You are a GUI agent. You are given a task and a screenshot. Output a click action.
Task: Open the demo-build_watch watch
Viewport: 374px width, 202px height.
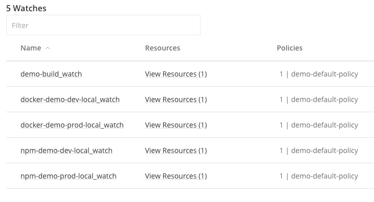tap(51, 74)
